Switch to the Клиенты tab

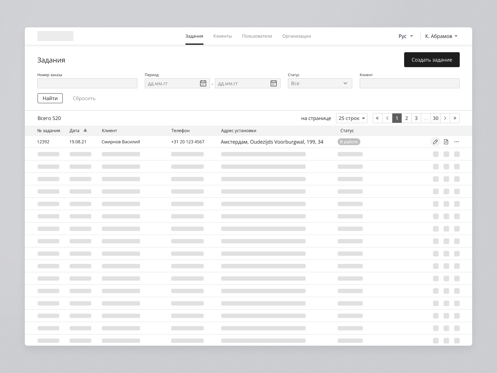(x=222, y=36)
